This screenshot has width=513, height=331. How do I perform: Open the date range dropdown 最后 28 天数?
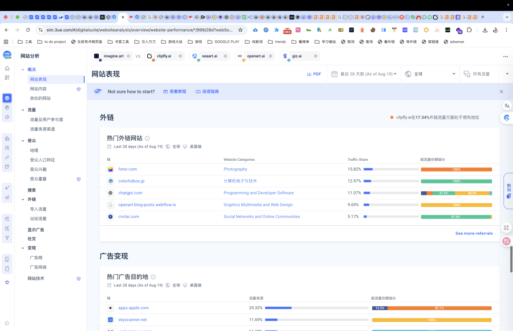tap(364, 74)
